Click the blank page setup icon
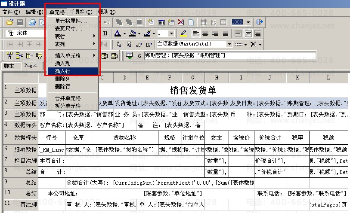Image resolution: width=350 pixels, height=213 pixels. 191,22
